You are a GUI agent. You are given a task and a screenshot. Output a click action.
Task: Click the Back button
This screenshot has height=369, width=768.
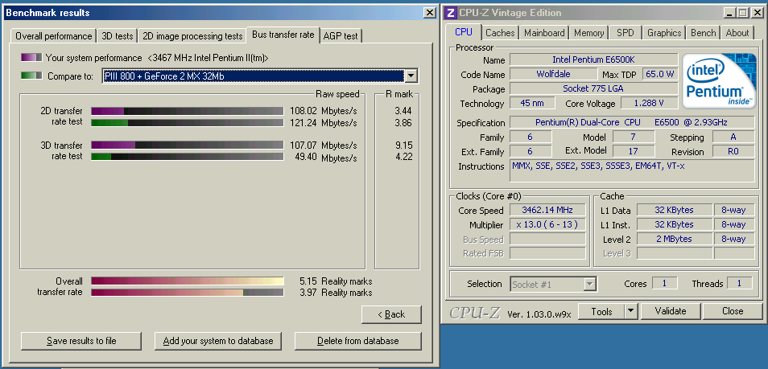pos(391,314)
